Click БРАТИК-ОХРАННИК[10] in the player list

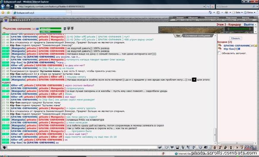239,46
